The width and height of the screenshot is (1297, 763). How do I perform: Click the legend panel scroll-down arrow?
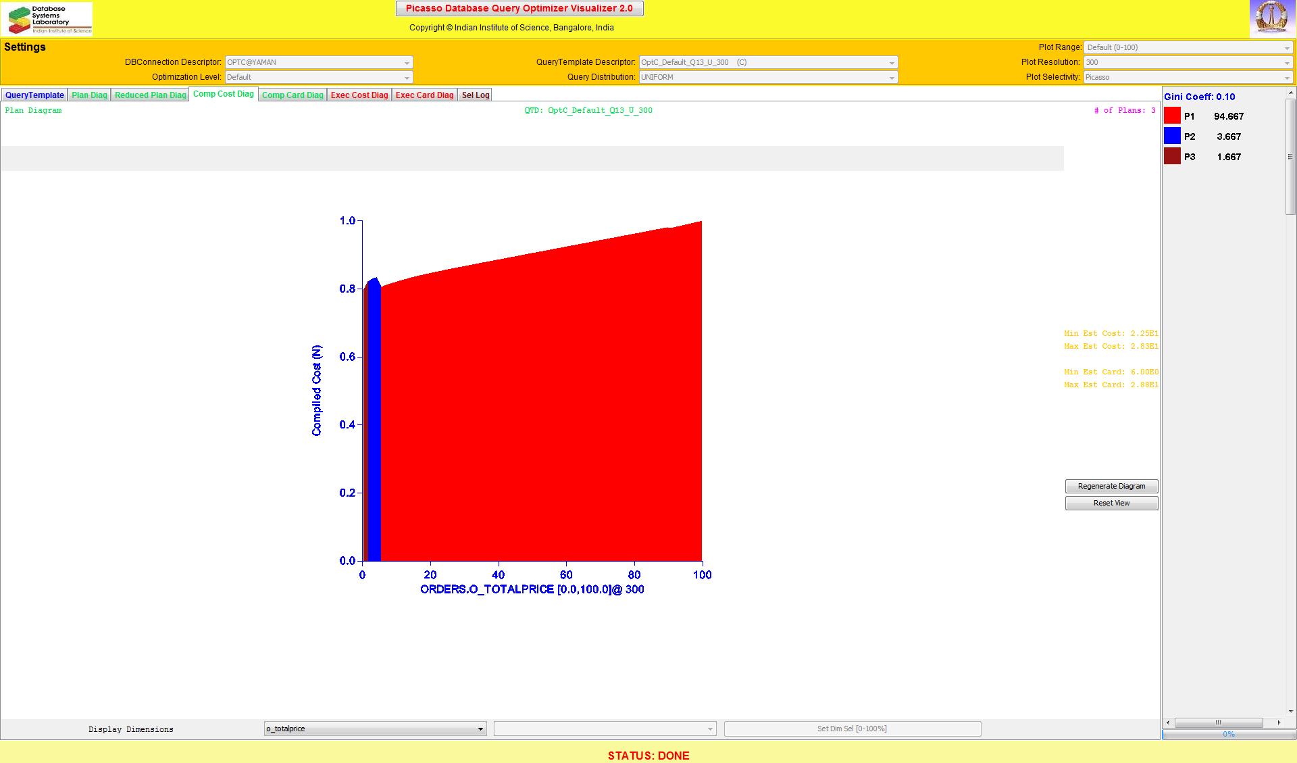[1291, 711]
